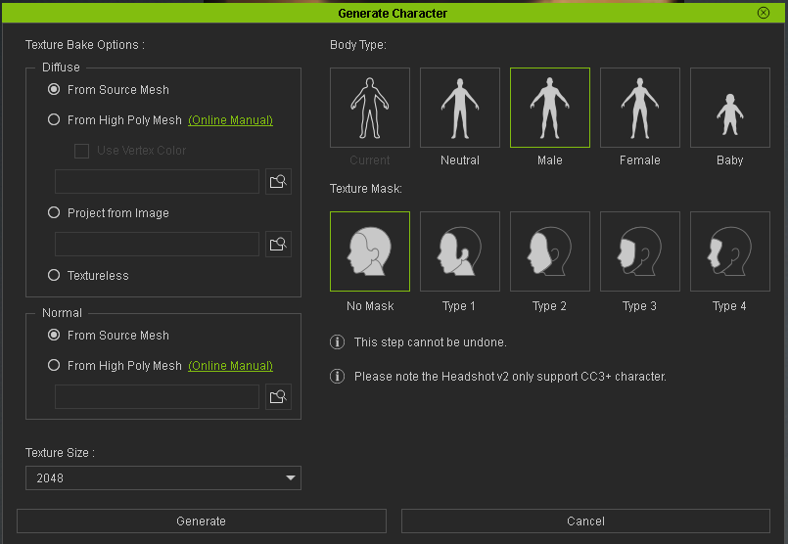
Task: Open the Texture Size 2048 dropdown
Action: (163, 477)
